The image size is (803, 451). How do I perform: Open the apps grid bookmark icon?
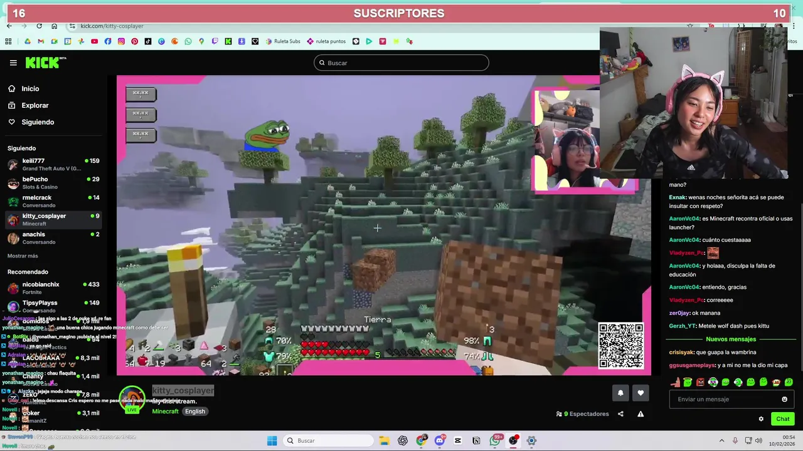pos(8,41)
